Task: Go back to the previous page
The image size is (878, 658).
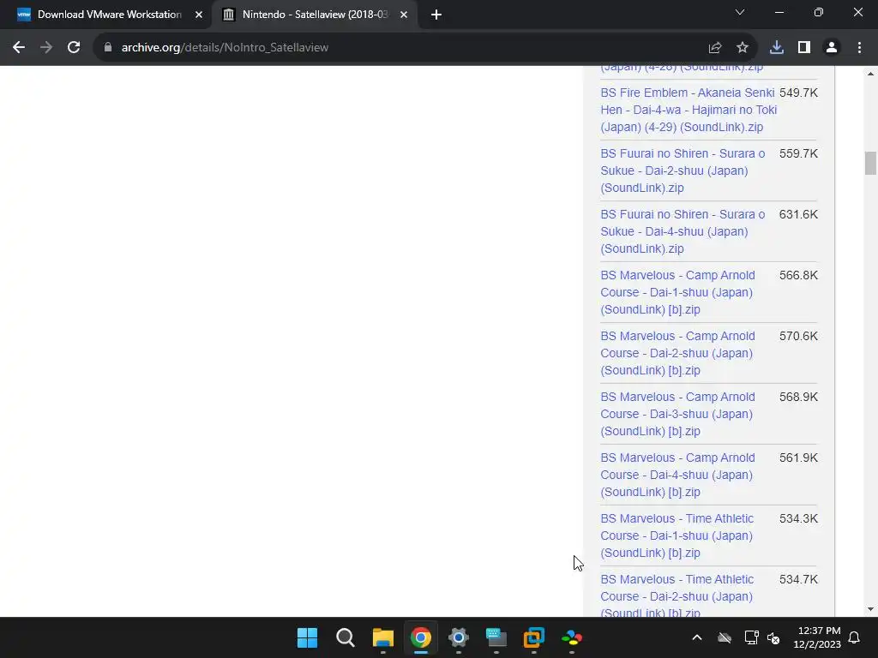Action: pos(19,48)
